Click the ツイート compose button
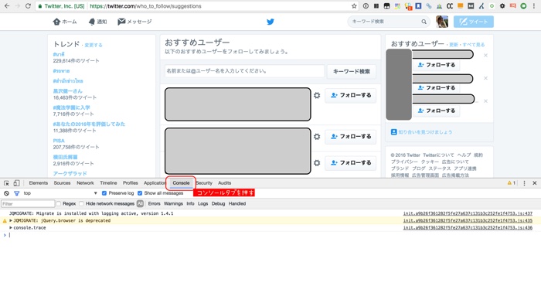541x303 pixels. (x=473, y=22)
